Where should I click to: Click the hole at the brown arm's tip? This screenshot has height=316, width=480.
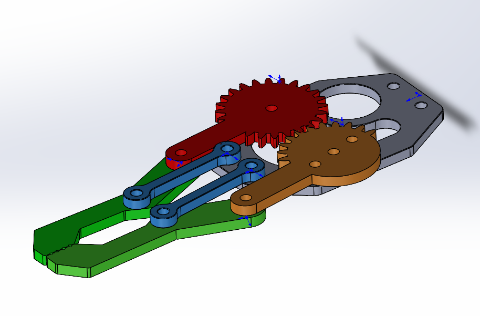click(245, 198)
